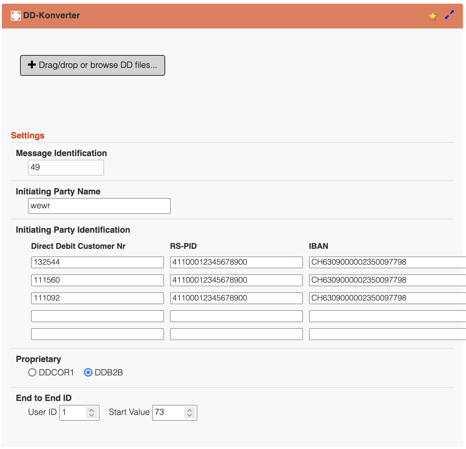Click the Start Value number field
The image size is (466, 449).
point(175,413)
